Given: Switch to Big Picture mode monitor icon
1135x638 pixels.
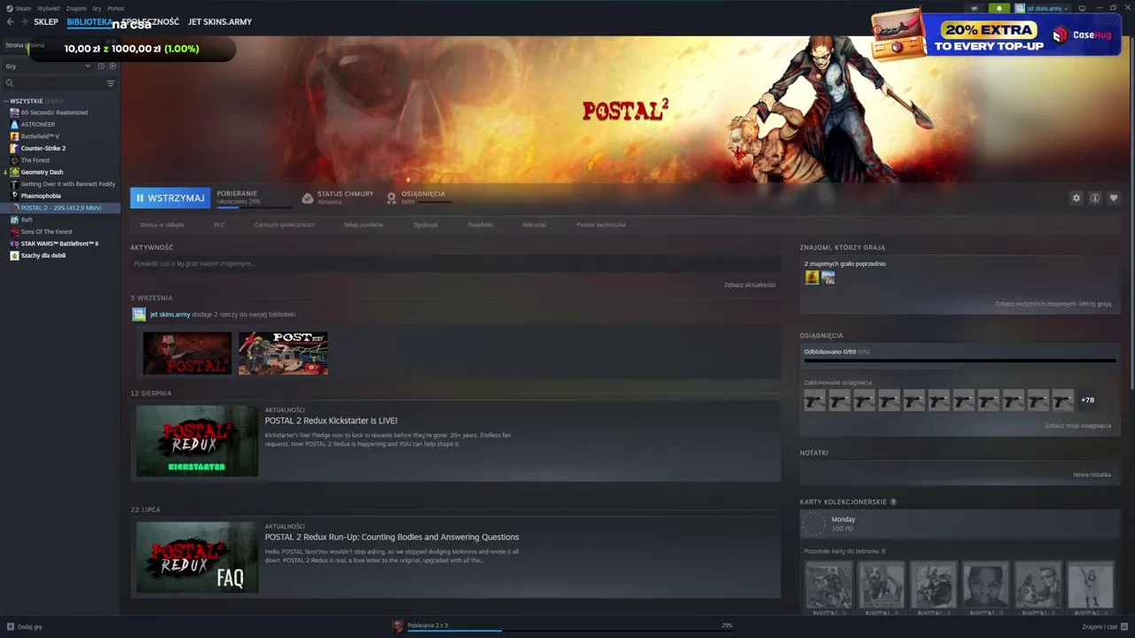Looking at the screenshot, I should pyautogui.click(x=1082, y=8).
